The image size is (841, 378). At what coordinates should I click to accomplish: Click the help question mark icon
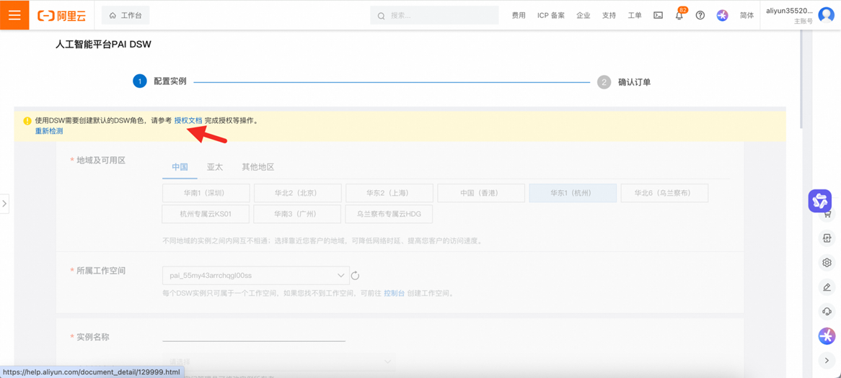click(x=700, y=16)
